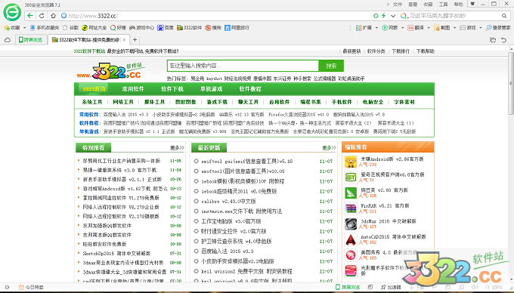
Task: Open the 阿里旅行 bookmark
Action: tap(237, 28)
